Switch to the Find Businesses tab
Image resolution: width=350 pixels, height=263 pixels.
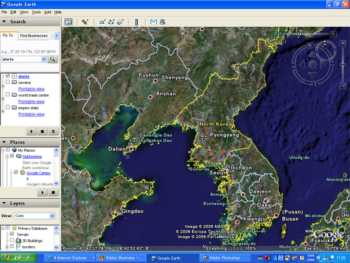tap(34, 36)
